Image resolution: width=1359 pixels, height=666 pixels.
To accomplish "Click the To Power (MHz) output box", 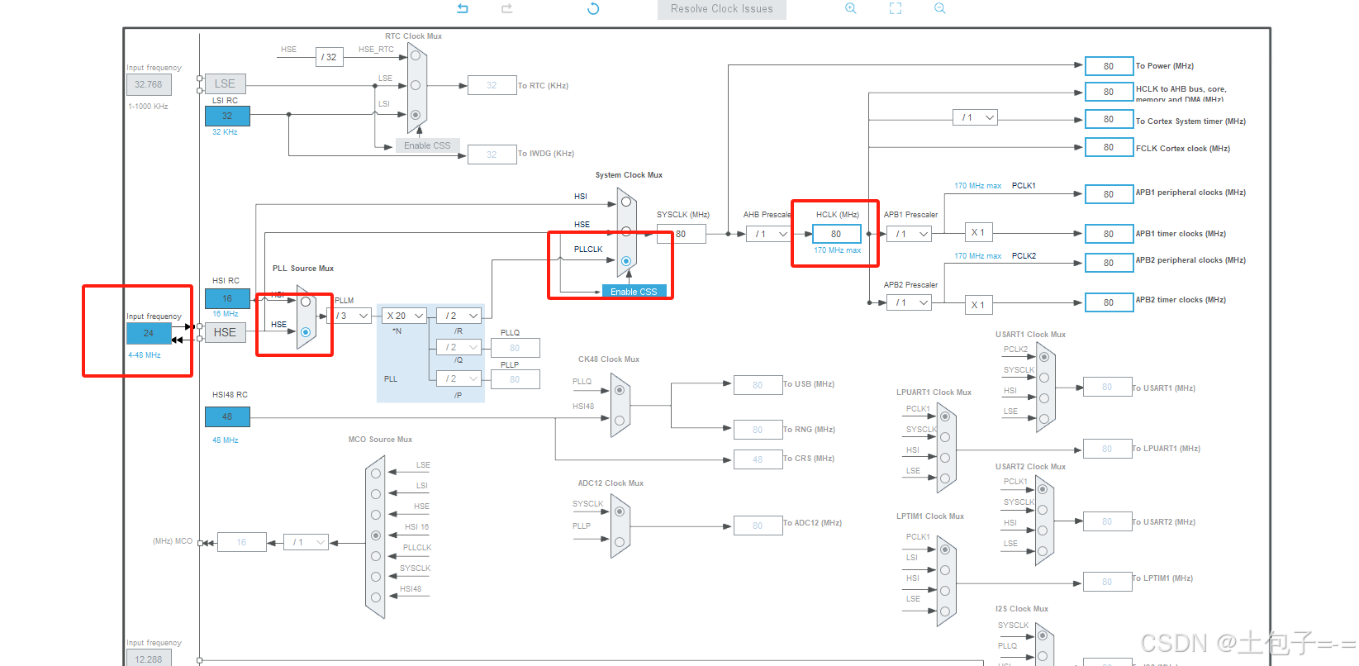I will (x=1109, y=66).
